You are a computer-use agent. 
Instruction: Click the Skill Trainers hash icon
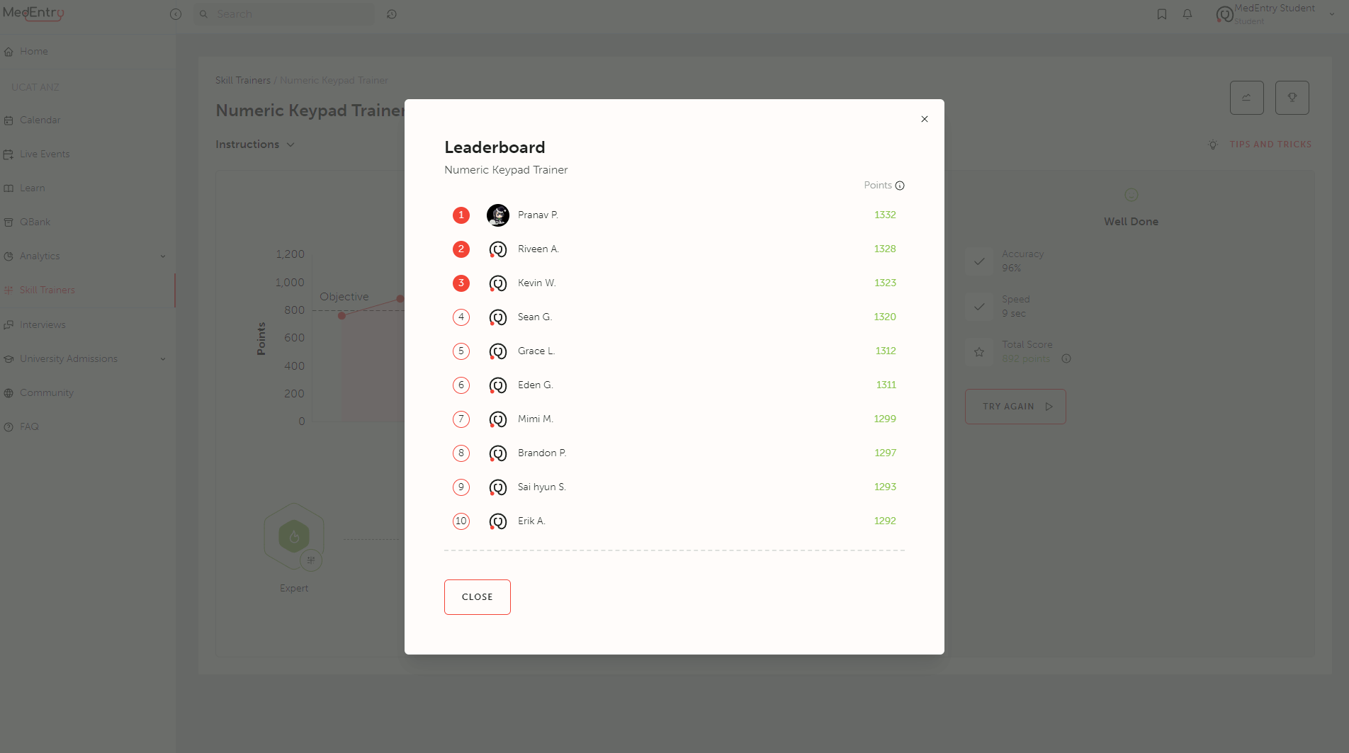9,290
